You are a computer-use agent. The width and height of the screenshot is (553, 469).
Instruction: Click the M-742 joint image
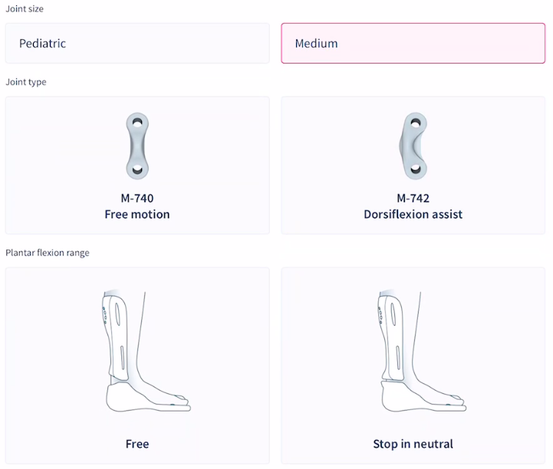pos(413,145)
